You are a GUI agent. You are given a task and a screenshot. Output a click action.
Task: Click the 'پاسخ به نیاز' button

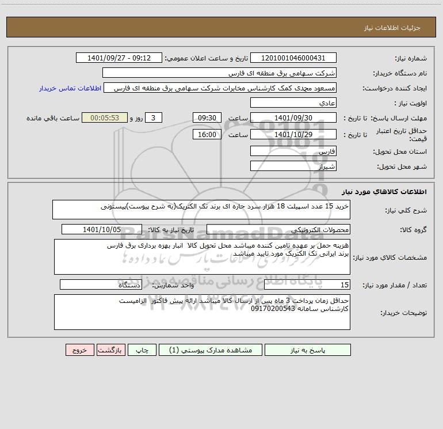[308, 350]
